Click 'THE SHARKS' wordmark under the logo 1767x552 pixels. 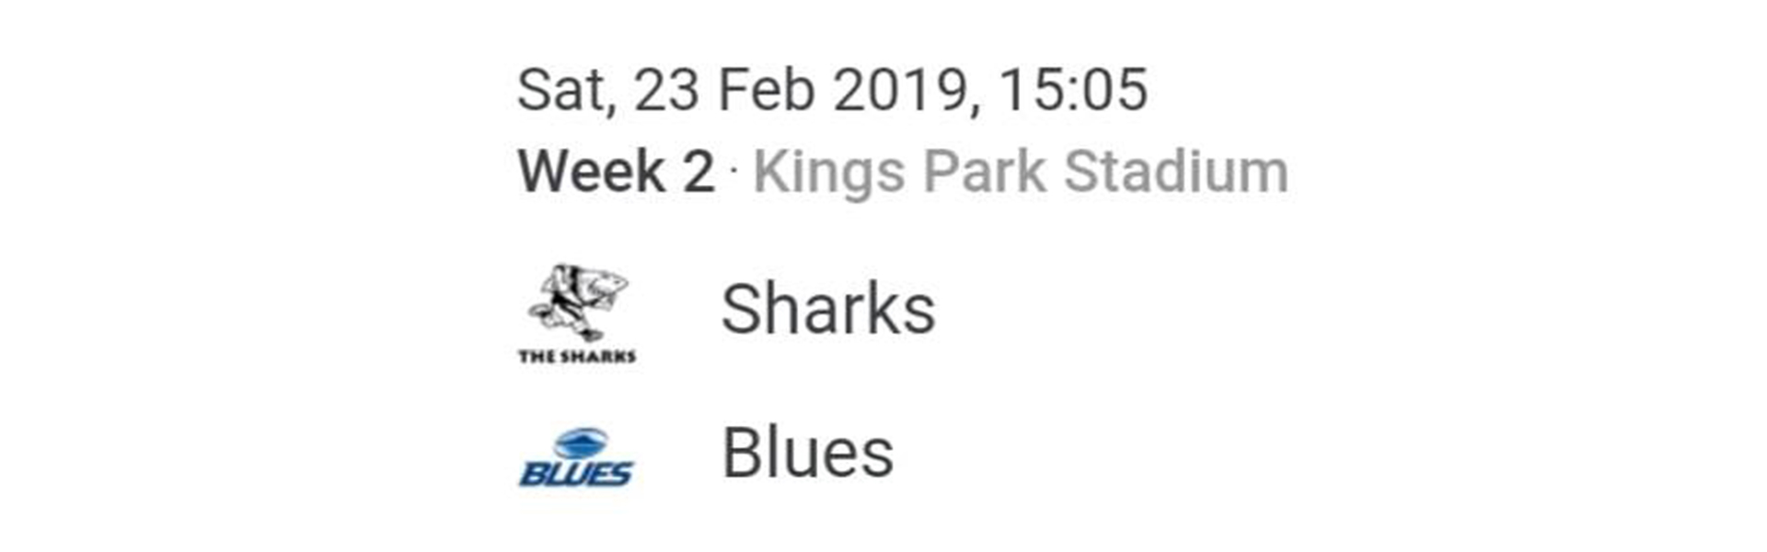[x=577, y=356]
